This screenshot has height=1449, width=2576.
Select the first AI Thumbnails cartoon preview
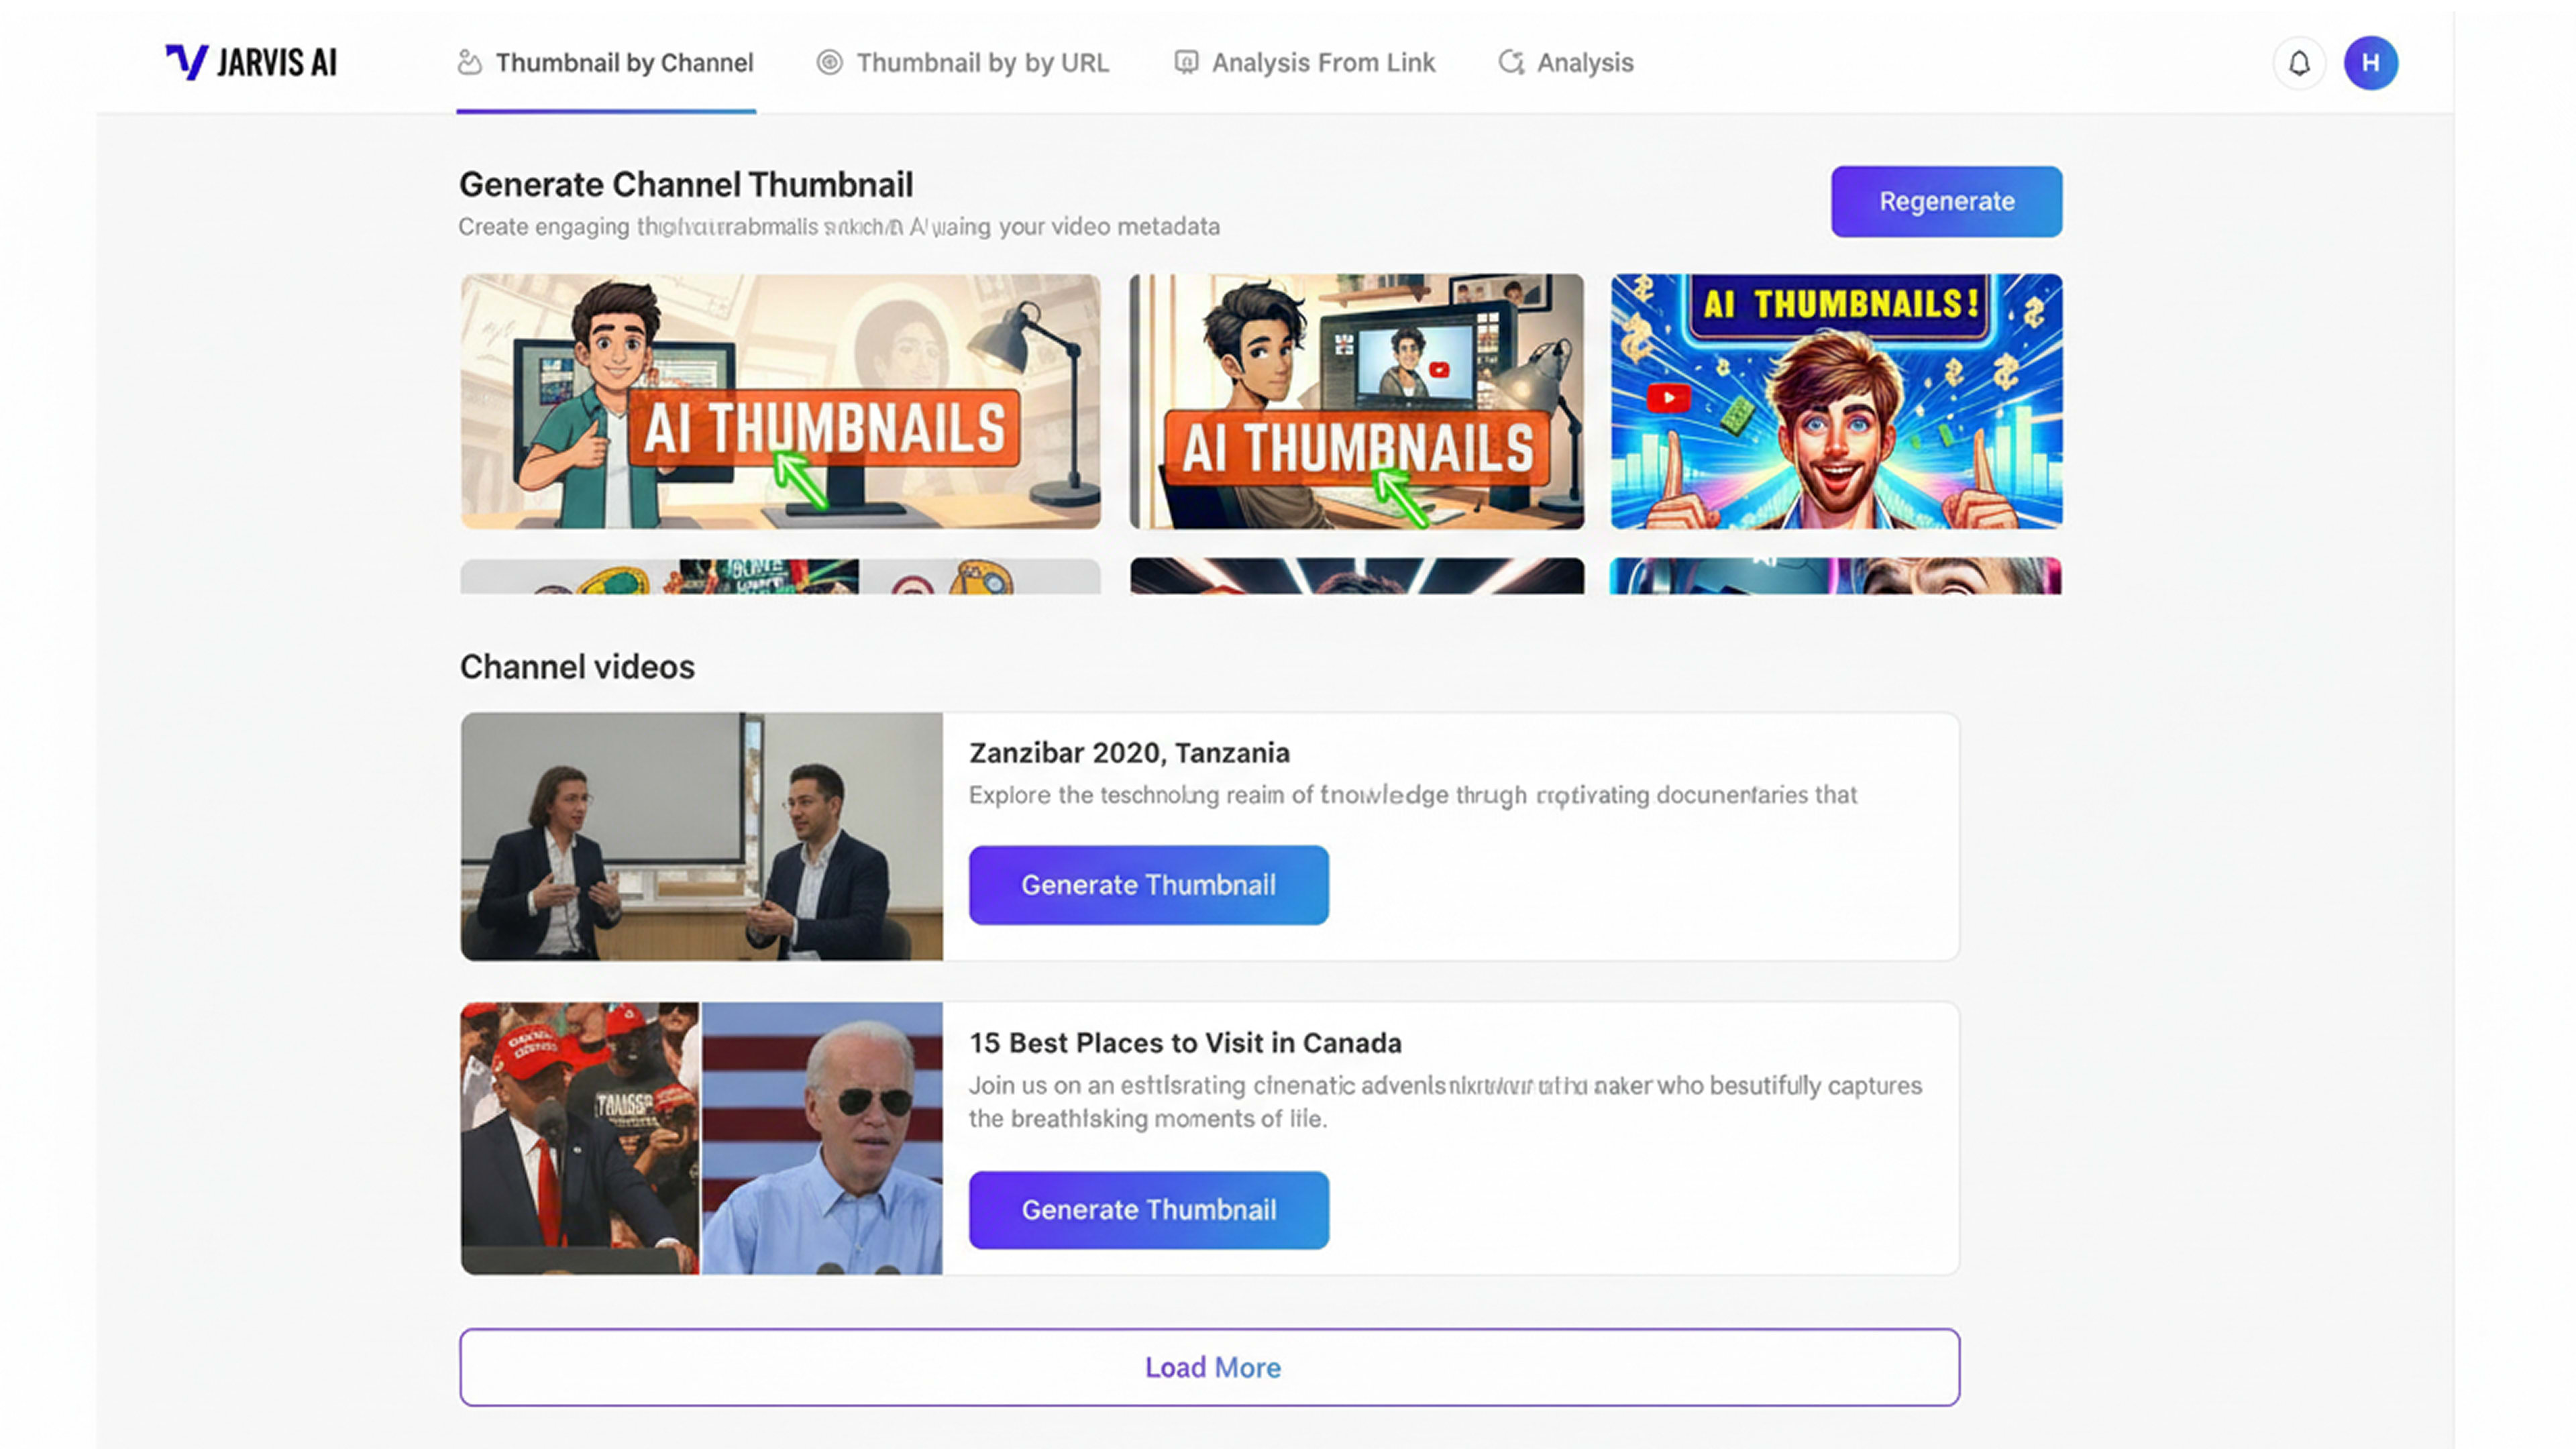(779, 400)
